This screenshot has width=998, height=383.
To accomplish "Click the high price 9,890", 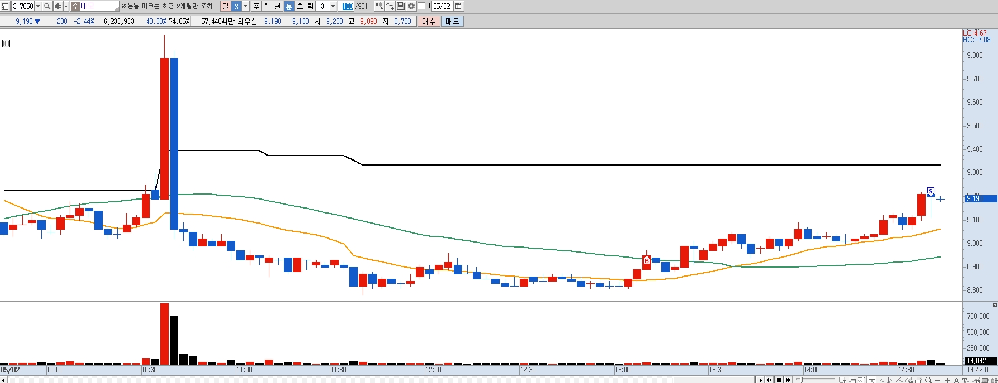I will point(368,21).
